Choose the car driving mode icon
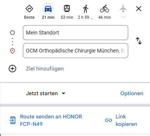150x136 pixels. point(48,9)
